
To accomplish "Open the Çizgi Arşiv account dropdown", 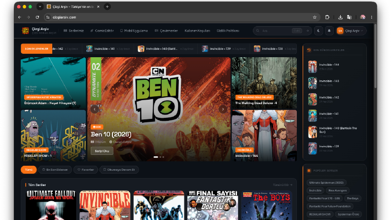I will [351, 31].
